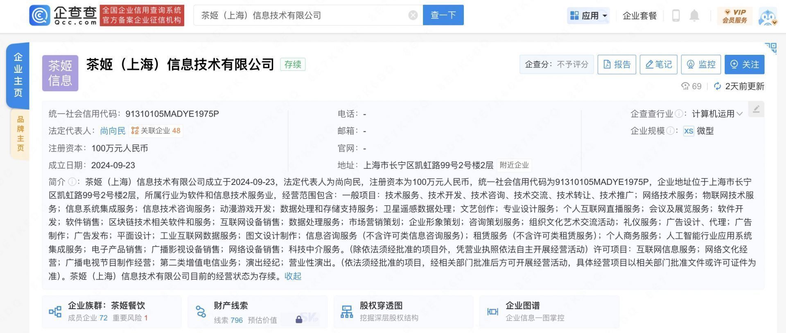This screenshot has height=333, width=786.
Task: Clear the search box with the X icon
Action: pyautogui.click(x=413, y=15)
